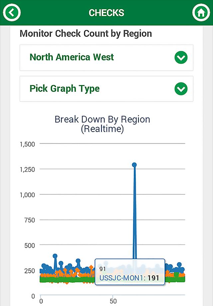Click the 0 label on the x-axis

41,301
